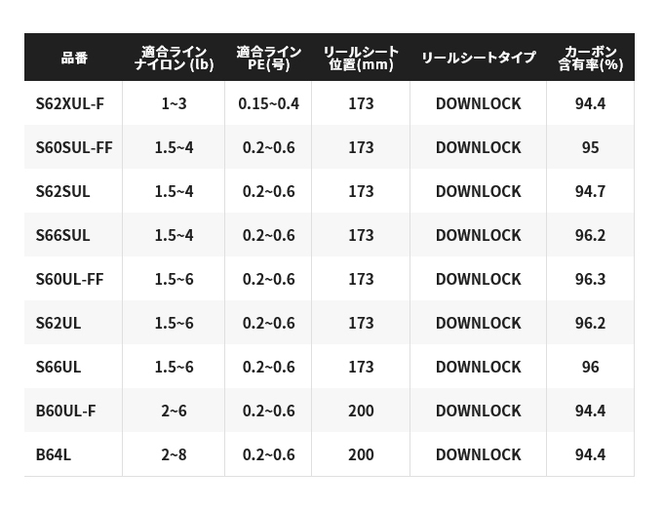The image size is (663, 510).
Task: Click the 0.15~0.4 PE line value
Action: pyautogui.click(x=268, y=103)
